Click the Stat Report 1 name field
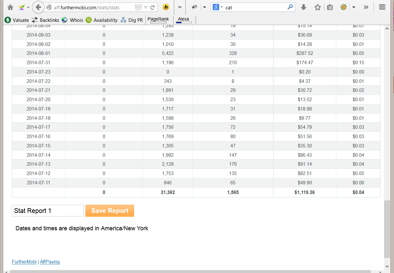The height and width of the screenshot is (273, 394). tap(48, 211)
